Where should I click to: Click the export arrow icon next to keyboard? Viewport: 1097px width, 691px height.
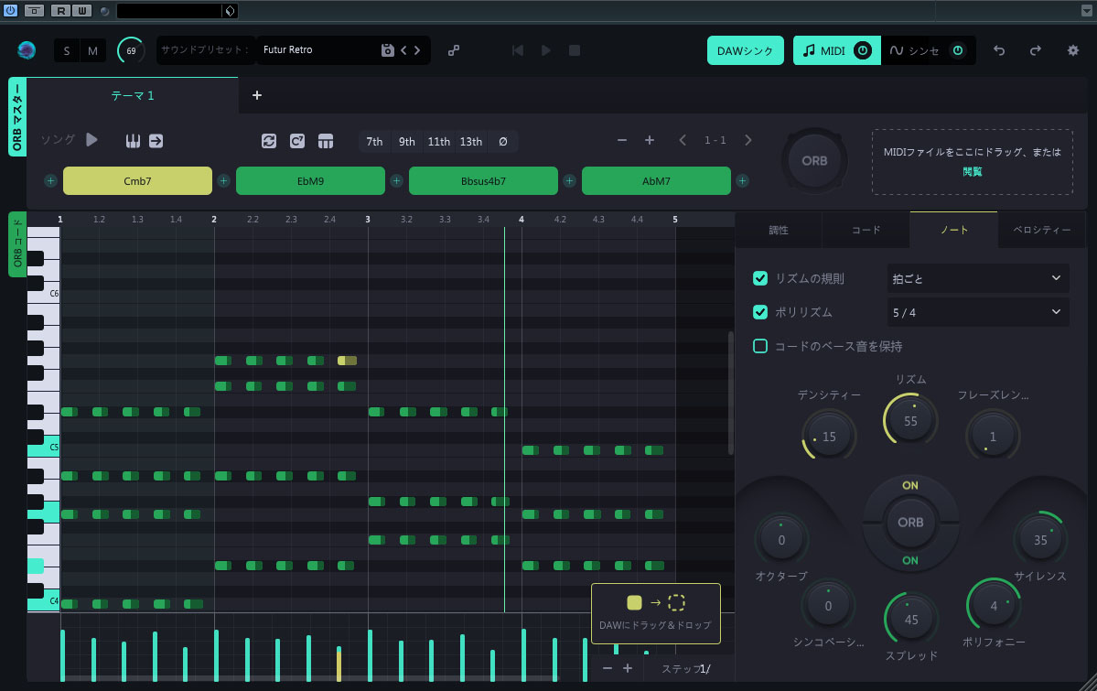click(156, 140)
